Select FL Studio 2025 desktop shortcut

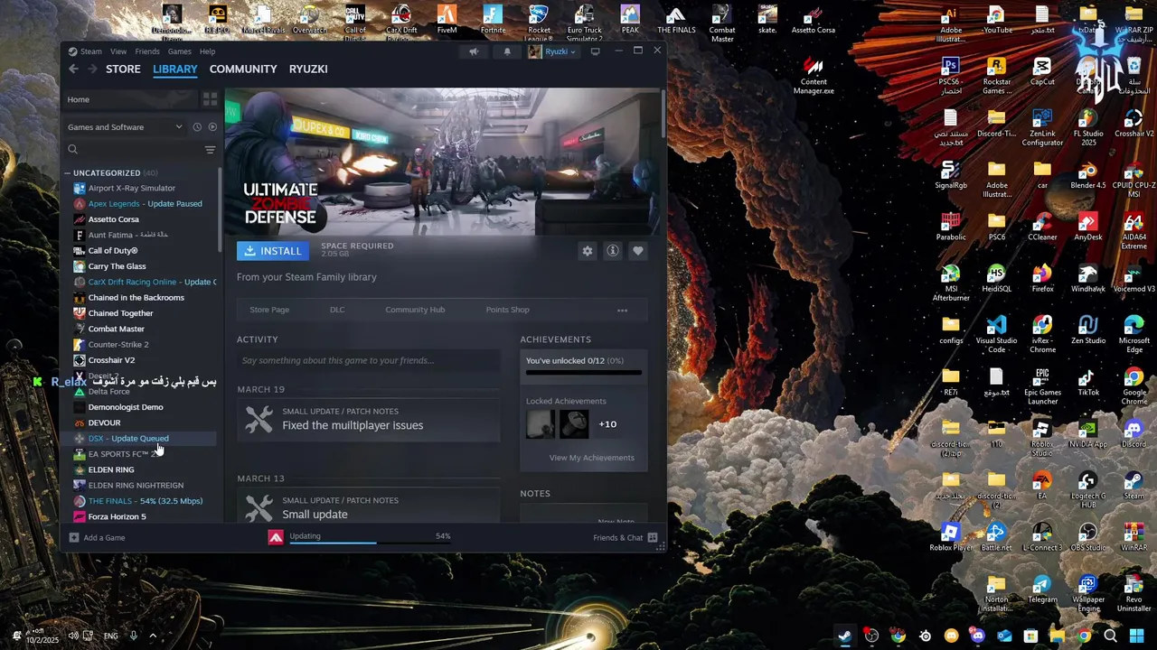pyautogui.click(x=1087, y=127)
